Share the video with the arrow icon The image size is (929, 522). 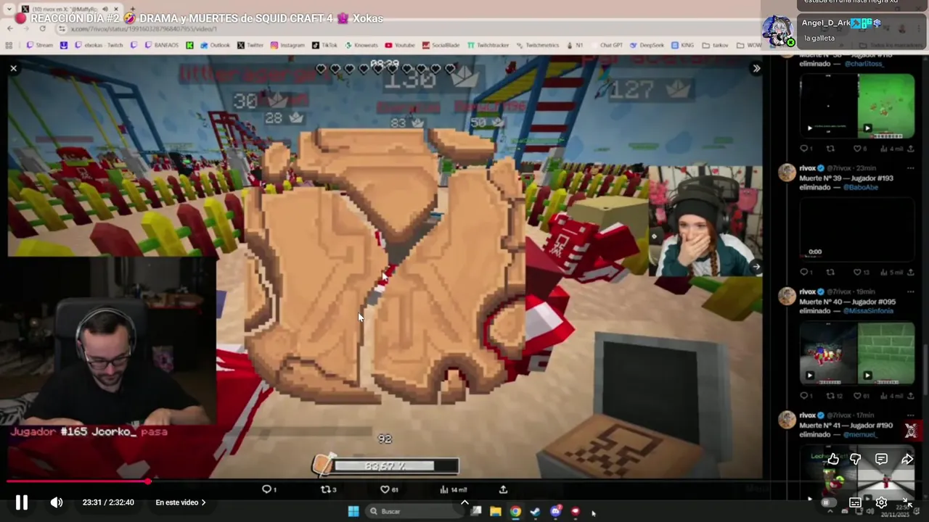coord(907,459)
